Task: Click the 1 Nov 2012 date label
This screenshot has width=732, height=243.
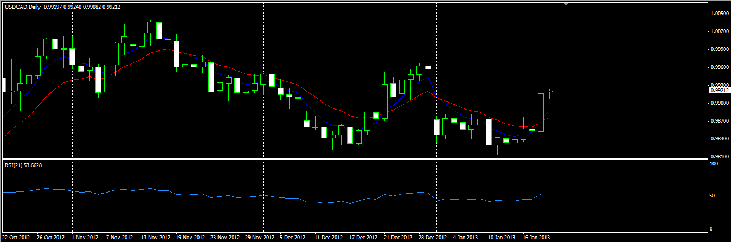Action: pos(85,238)
